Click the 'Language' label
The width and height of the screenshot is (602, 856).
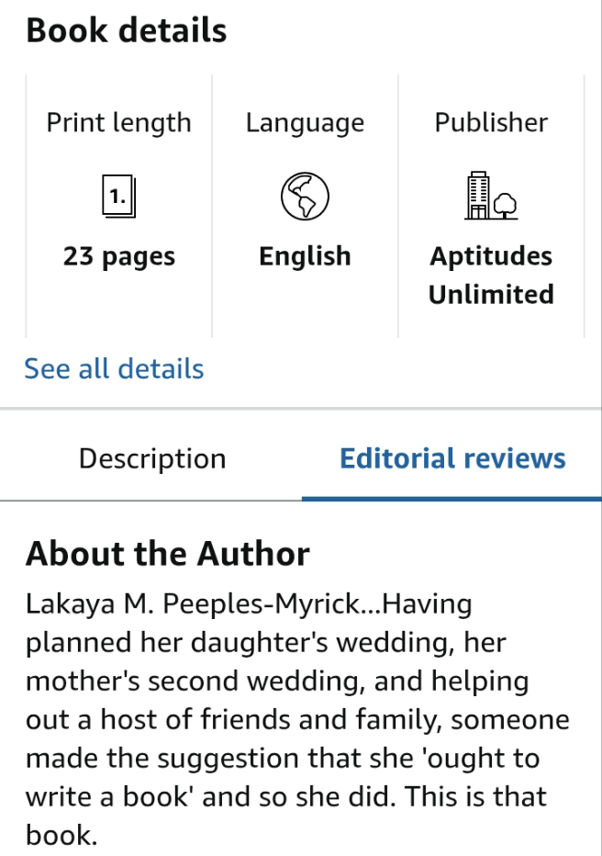[x=305, y=123]
